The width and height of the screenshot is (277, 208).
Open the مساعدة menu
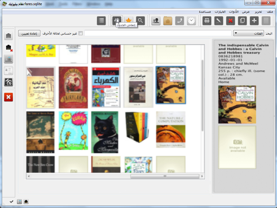(x=205, y=12)
